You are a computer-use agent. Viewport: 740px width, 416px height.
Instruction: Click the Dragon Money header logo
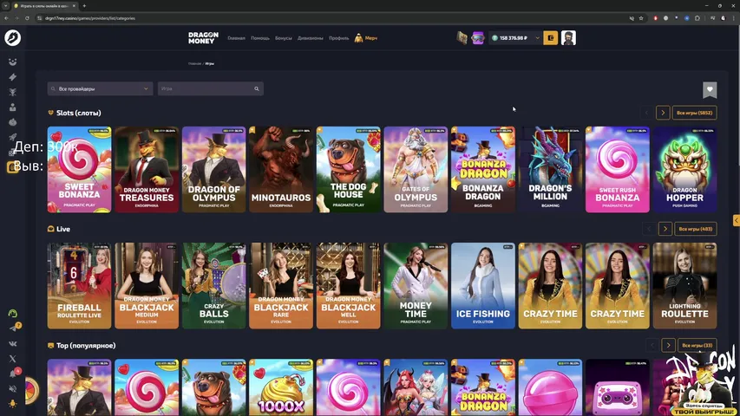(x=203, y=38)
